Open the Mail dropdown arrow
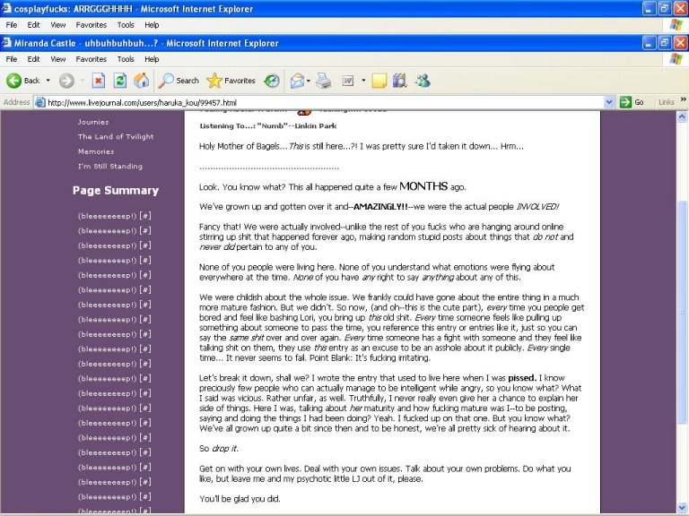The image size is (689, 516). pos(309,81)
